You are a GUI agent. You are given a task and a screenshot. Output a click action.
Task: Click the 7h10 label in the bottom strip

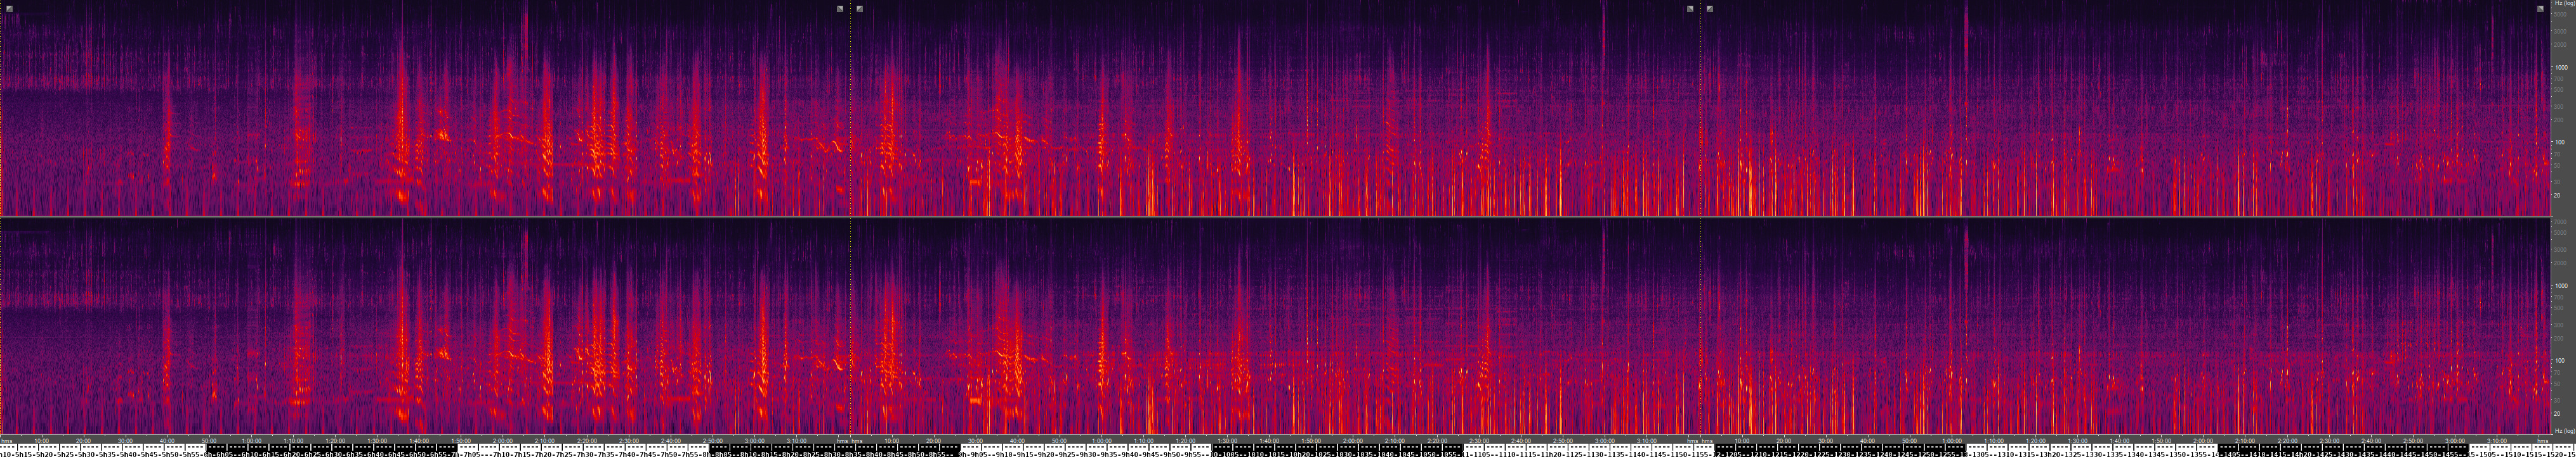500,452
